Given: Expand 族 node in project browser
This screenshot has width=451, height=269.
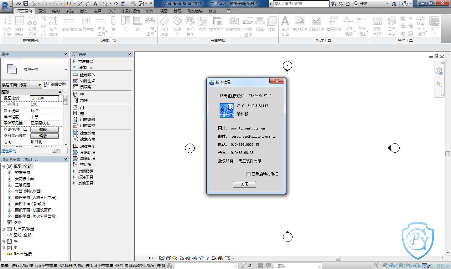Looking at the screenshot, I should [3, 241].
